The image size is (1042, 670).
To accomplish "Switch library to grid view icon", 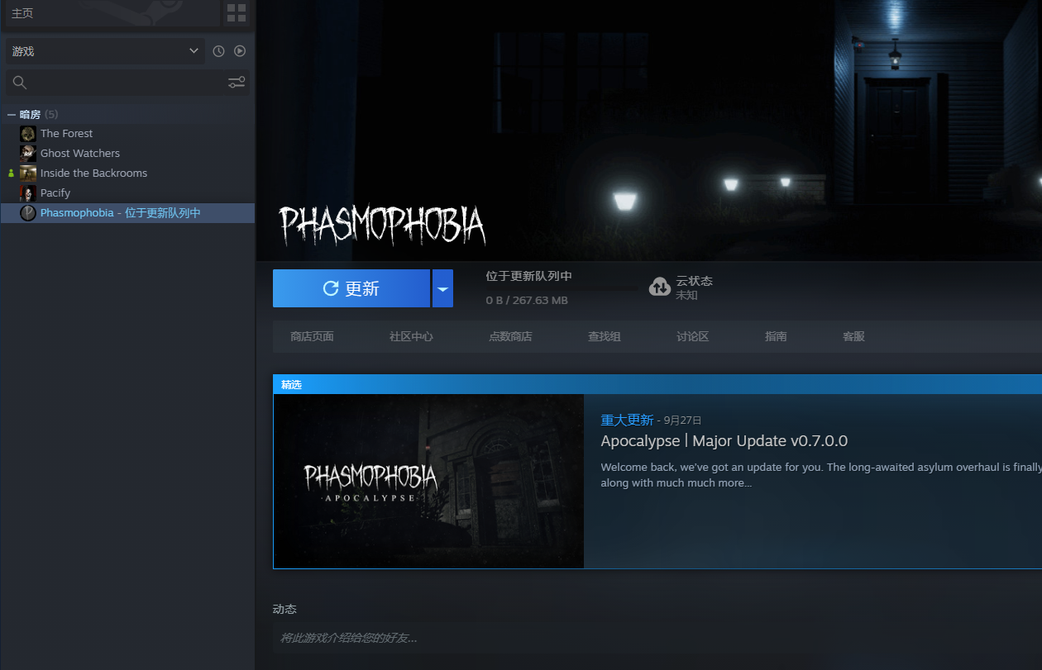I will click(237, 12).
